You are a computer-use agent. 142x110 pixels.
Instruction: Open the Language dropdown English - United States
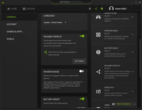pos(55,22)
